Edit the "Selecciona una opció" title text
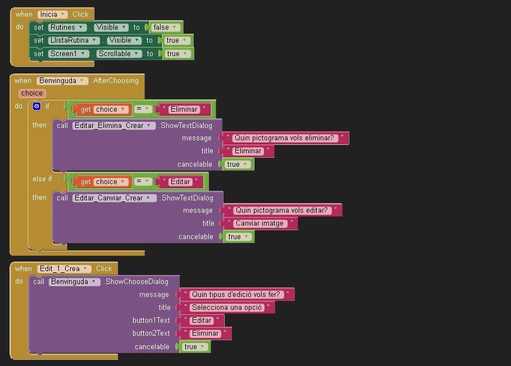Screen dimensions: 511x366 pyautogui.click(x=227, y=308)
